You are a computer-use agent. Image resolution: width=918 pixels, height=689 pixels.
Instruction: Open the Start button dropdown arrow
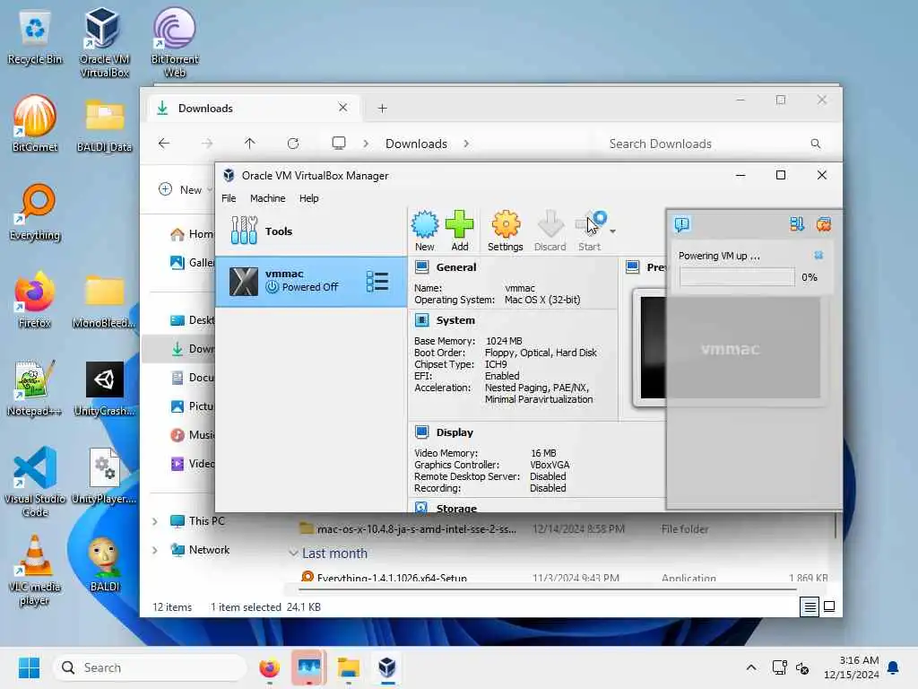click(x=612, y=231)
